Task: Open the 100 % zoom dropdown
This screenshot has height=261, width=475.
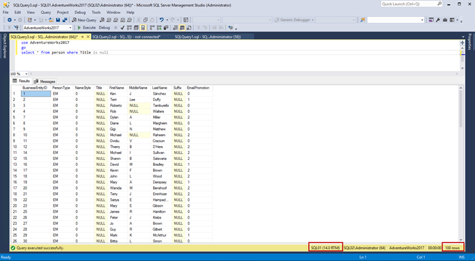Action: [x=26, y=74]
